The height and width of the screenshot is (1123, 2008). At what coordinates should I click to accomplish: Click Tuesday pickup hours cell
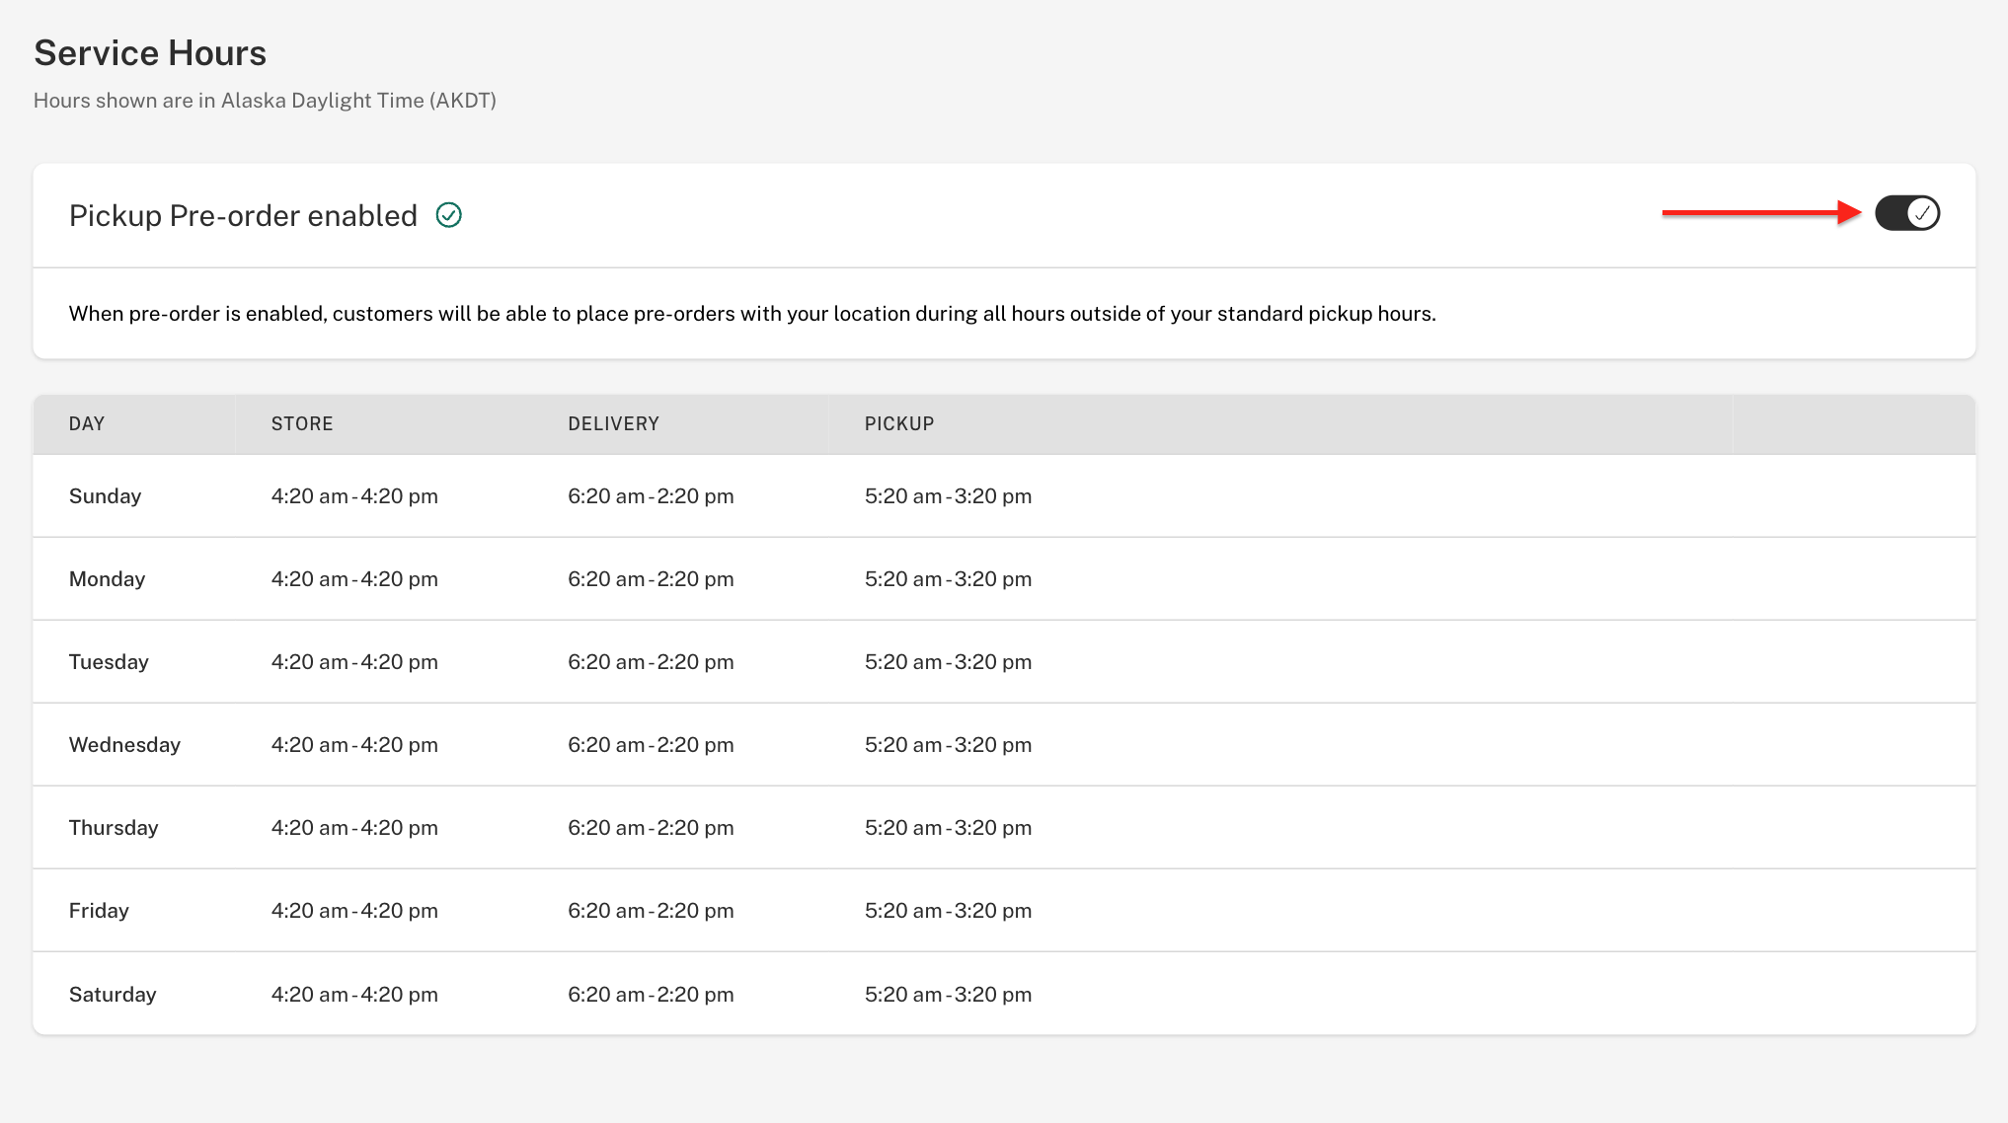948,662
